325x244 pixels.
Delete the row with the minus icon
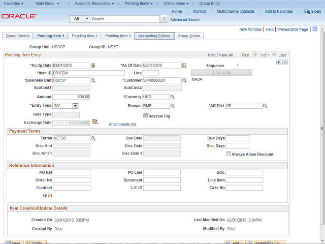[285, 62]
